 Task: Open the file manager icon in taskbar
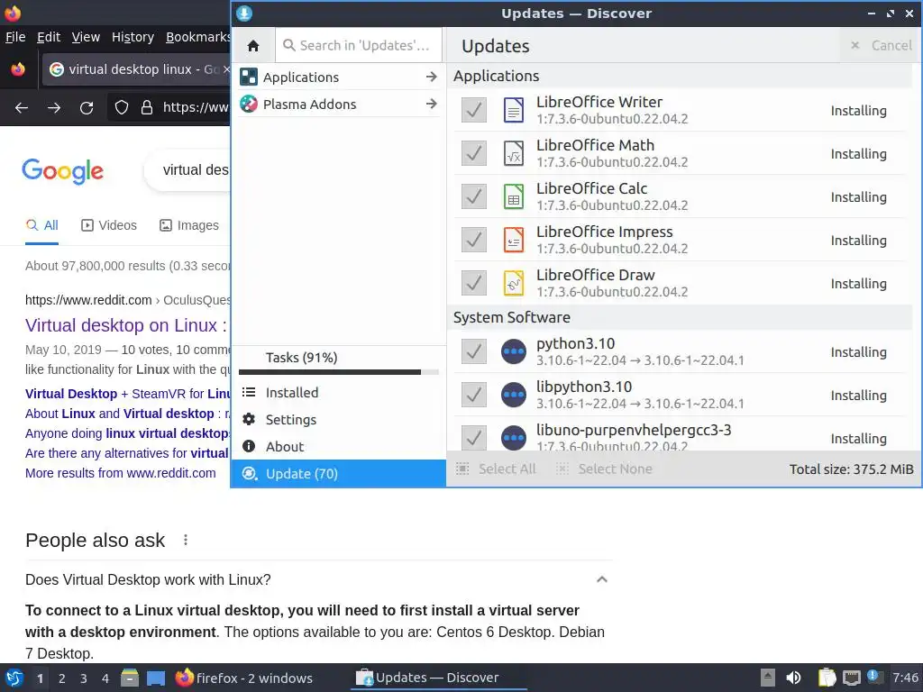point(130,678)
